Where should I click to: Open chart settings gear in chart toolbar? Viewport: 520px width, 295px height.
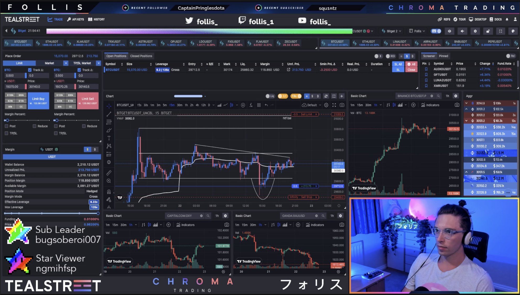pyautogui.click(x=326, y=105)
